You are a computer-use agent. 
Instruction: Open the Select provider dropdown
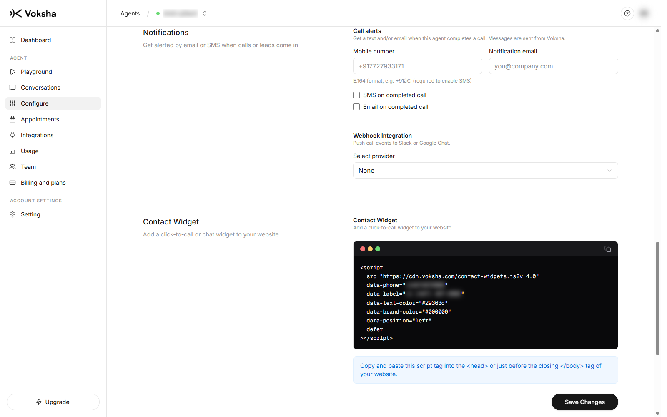point(485,171)
